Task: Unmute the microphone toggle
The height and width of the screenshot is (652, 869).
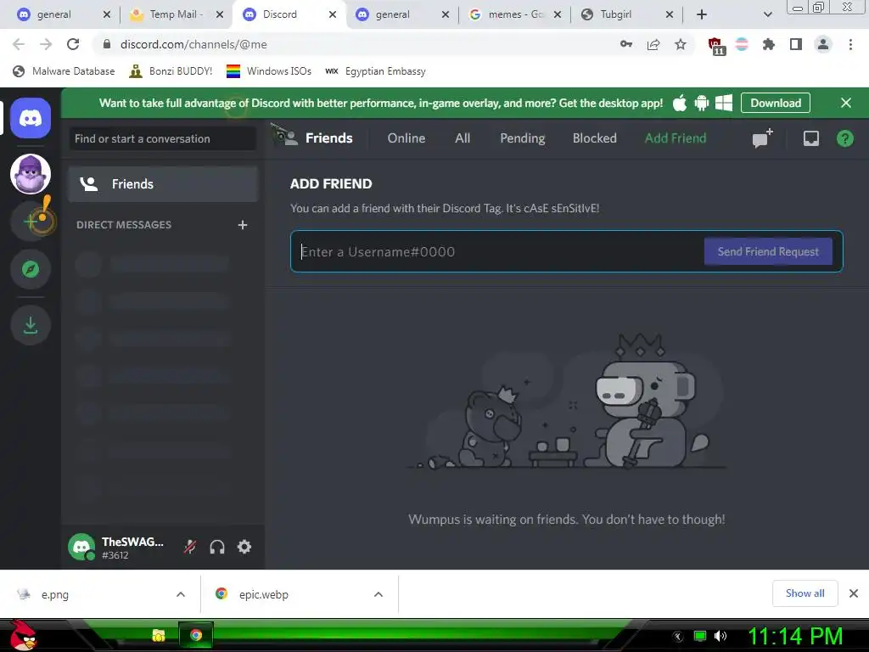Action: coord(190,547)
